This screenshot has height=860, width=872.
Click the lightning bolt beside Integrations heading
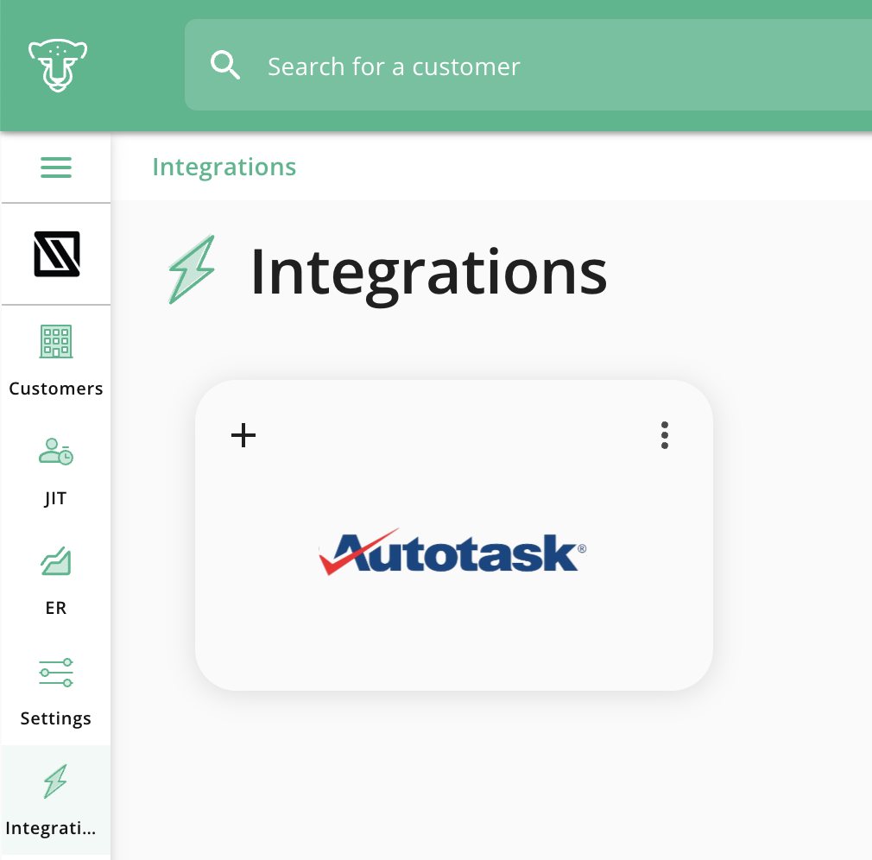[x=192, y=269]
